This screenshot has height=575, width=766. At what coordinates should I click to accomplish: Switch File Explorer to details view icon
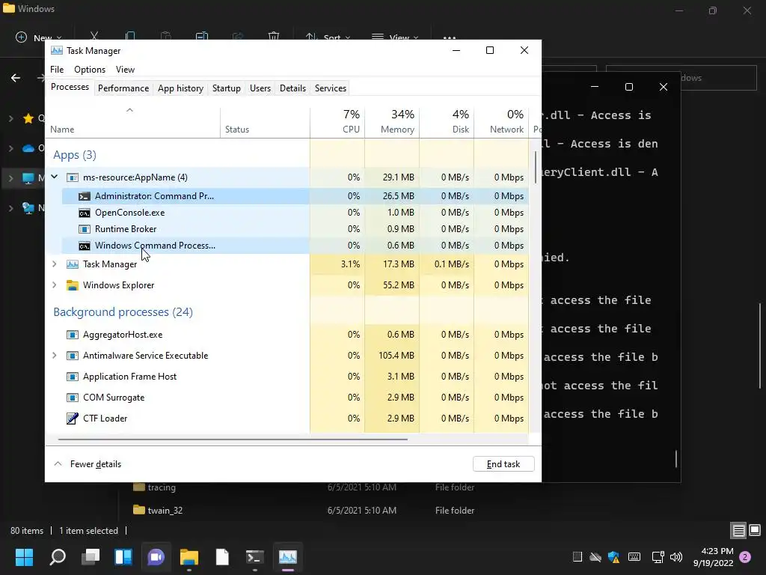click(738, 531)
